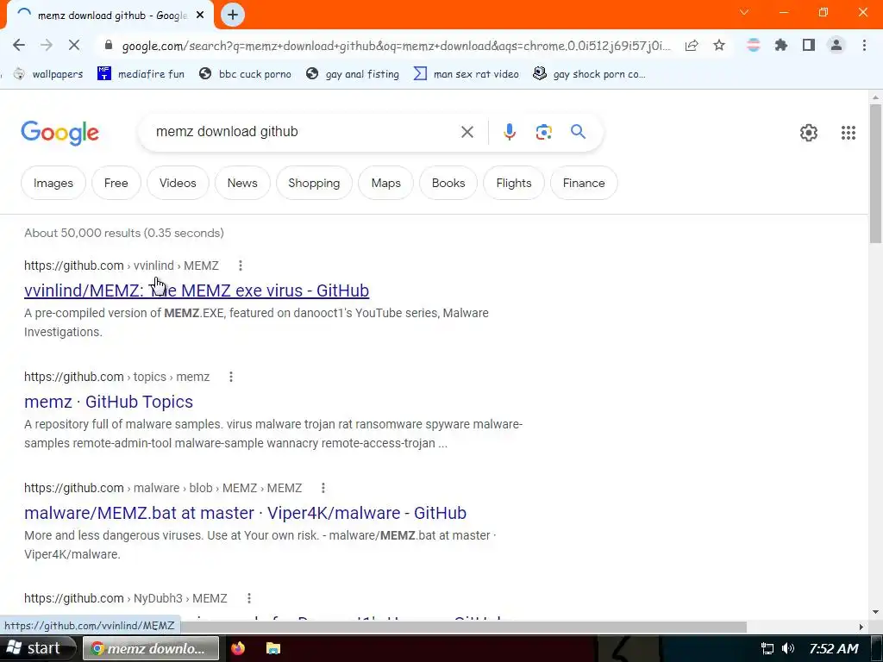Viewport: 883px width, 662px height.
Task: Select the Maps filter
Action: coord(385,183)
